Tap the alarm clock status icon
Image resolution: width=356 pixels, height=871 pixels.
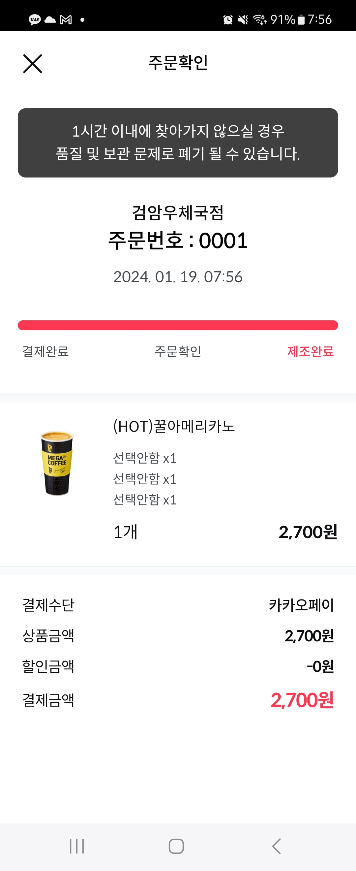228,19
